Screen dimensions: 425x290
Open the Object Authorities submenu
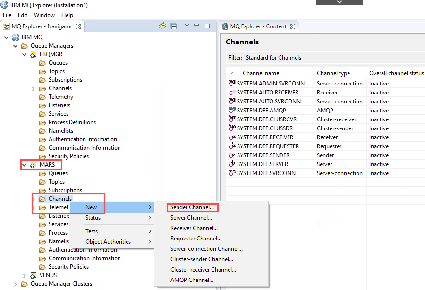[112, 242]
